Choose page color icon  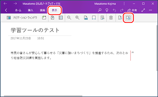click(x=52, y=18)
